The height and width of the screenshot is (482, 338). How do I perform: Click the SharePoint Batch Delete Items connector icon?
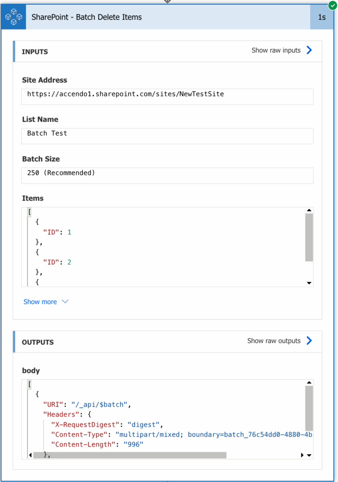coord(14,17)
